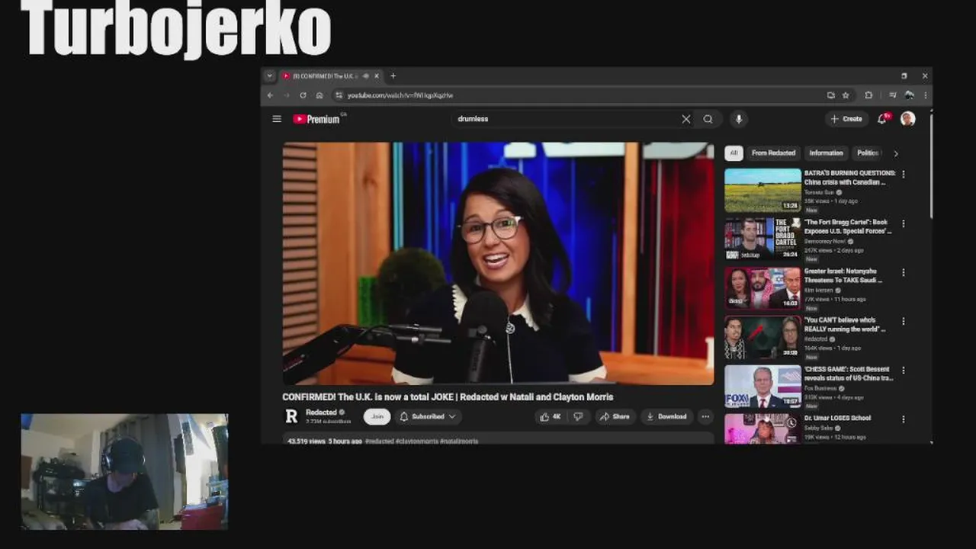This screenshot has height=549, width=976.
Task: Open more actions ellipsis under the video
Action: point(705,417)
